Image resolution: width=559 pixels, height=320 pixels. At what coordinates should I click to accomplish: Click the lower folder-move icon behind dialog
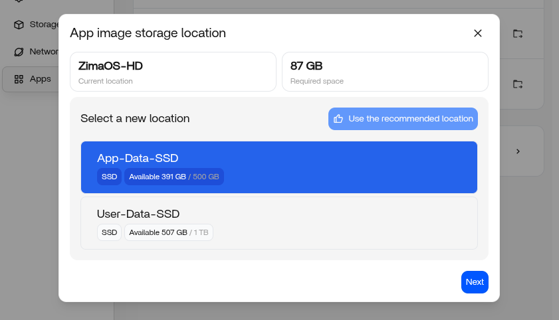click(518, 84)
